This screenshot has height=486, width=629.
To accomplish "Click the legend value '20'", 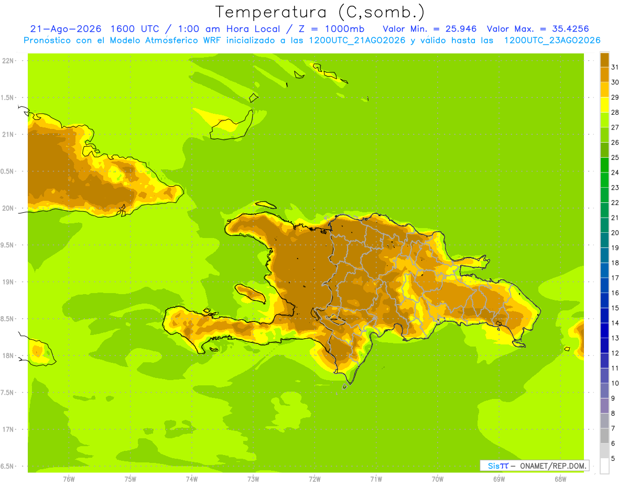I will coord(615,233).
